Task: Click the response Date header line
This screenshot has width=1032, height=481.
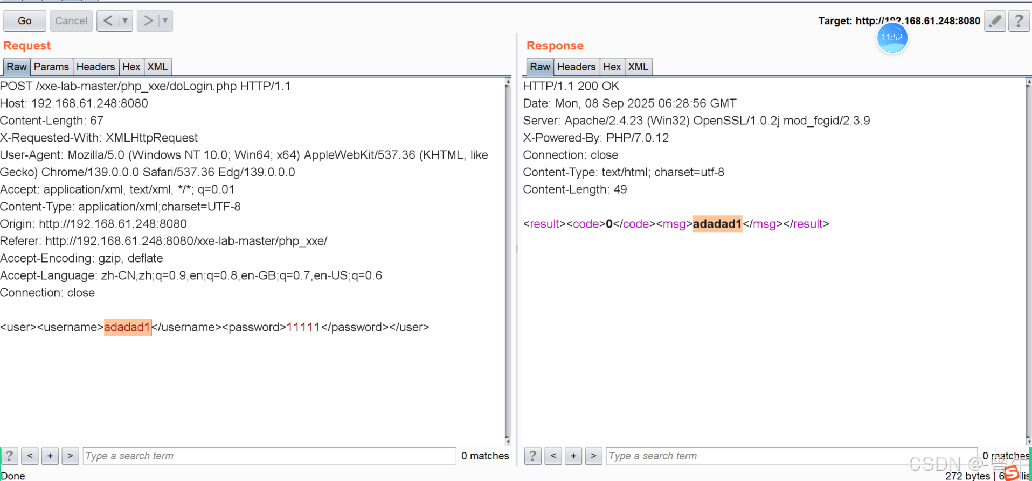Action: coord(629,103)
